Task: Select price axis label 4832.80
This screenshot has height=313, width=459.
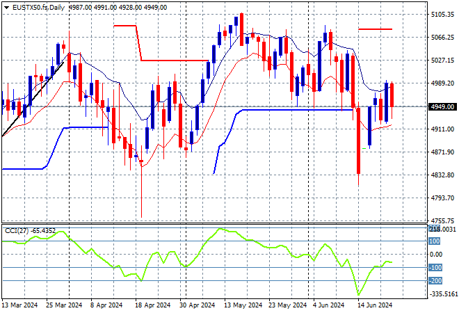Action: (x=442, y=175)
